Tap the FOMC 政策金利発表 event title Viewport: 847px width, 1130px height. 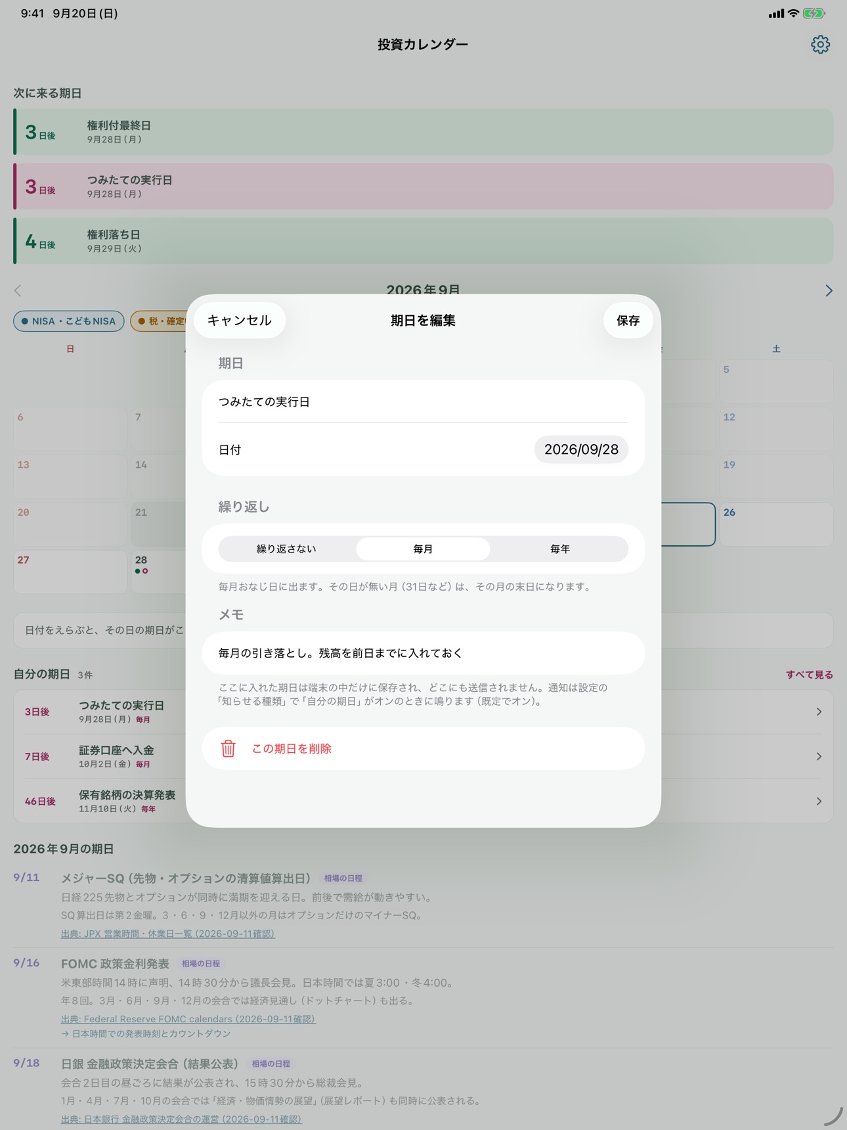(115, 964)
